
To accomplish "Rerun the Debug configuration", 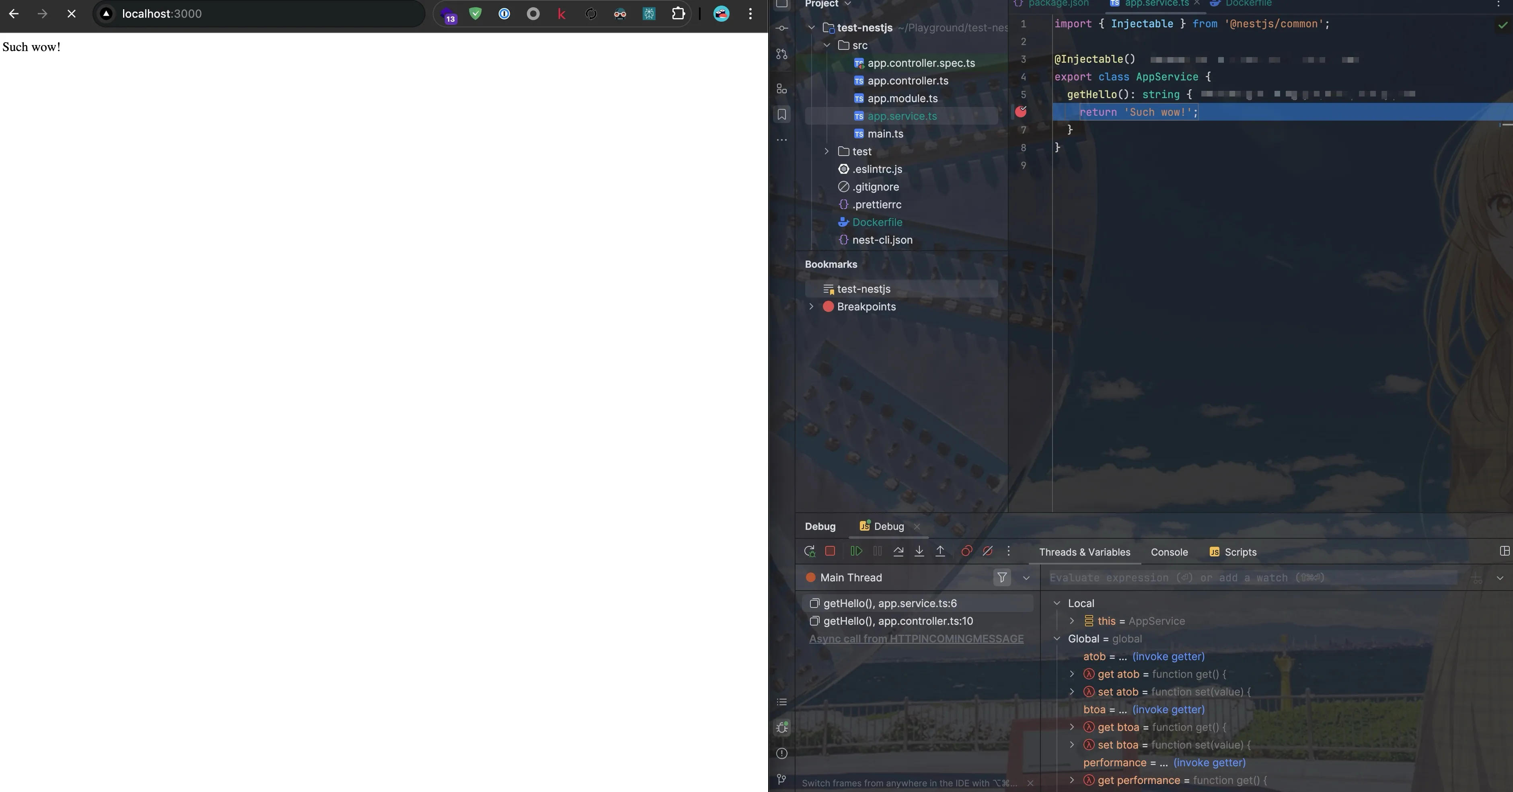I will click(809, 551).
